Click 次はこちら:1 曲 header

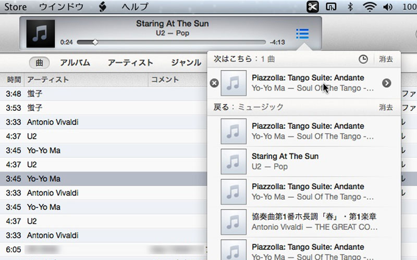[x=244, y=59]
